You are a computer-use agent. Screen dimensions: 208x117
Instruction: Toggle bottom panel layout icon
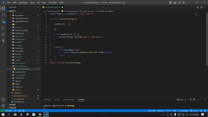(x=175, y=3)
